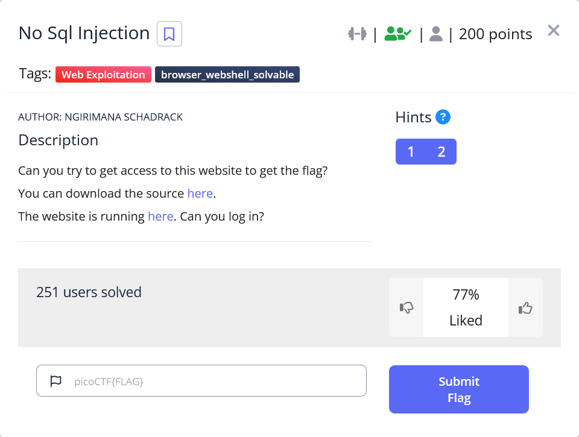Open the running website 'here' link

click(160, 216)
